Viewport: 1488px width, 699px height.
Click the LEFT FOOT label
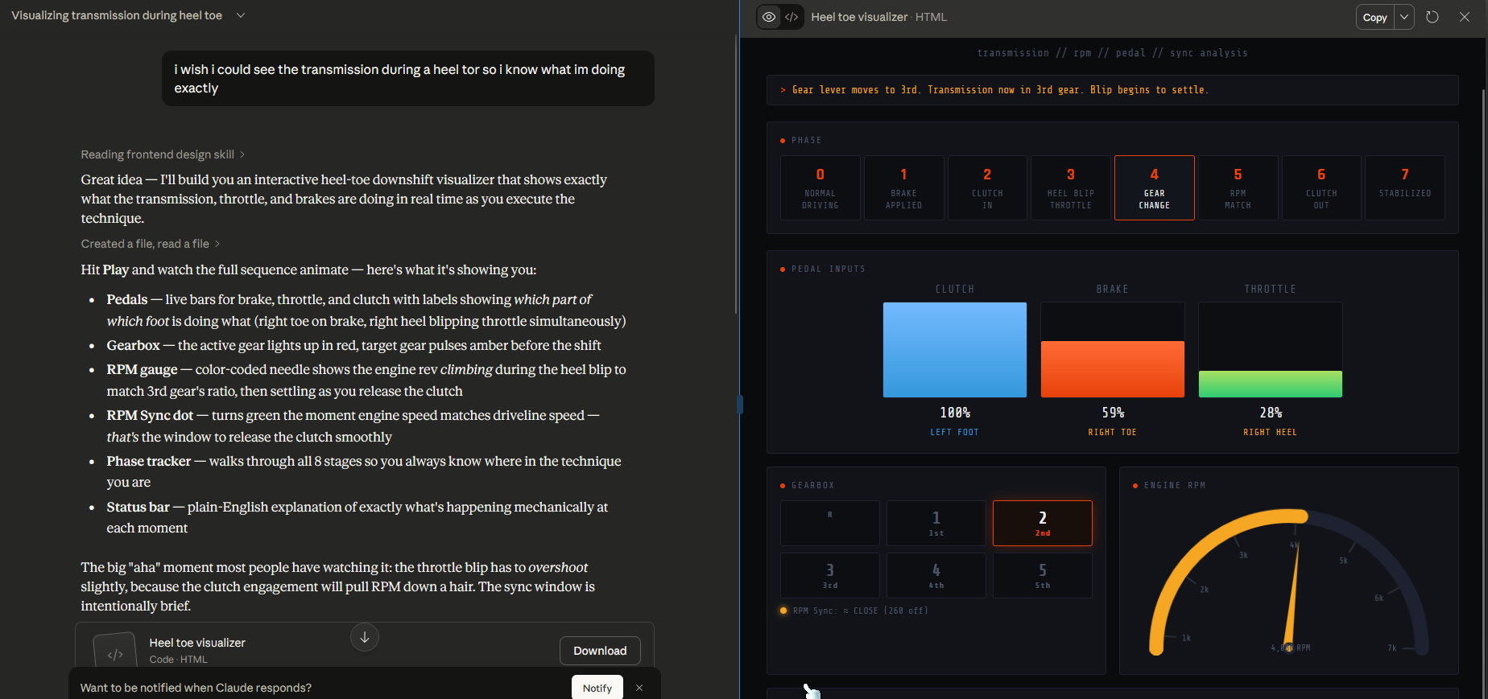coord(955,433)
